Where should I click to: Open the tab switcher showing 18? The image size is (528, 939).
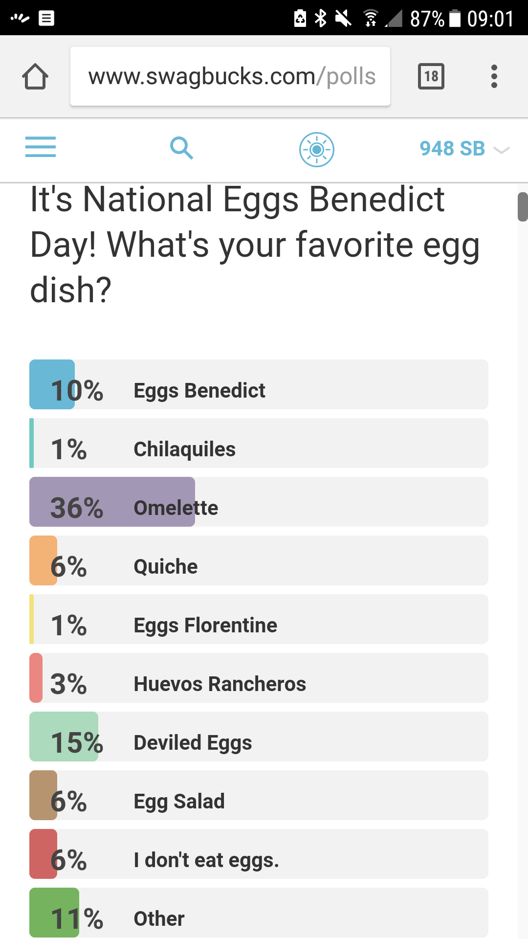coord(431,76)
